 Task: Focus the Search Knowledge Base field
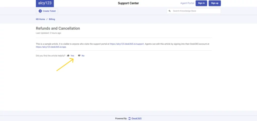(196, 11)
